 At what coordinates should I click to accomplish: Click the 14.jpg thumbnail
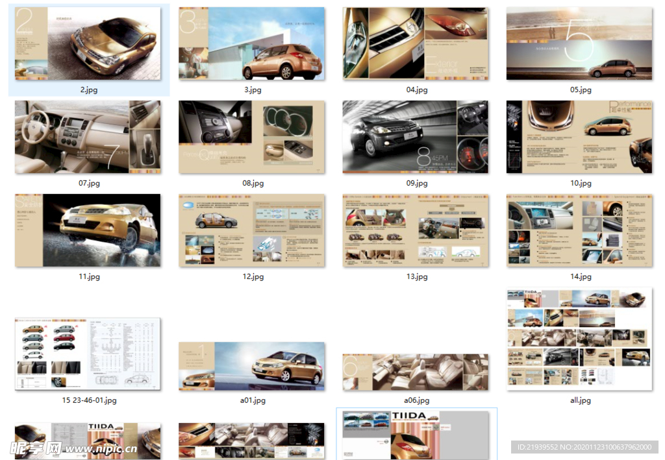coord(579,230)
